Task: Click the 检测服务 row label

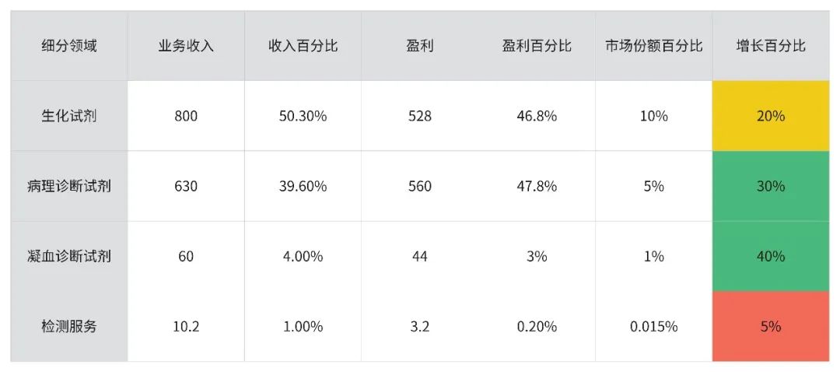Action: 69,326
